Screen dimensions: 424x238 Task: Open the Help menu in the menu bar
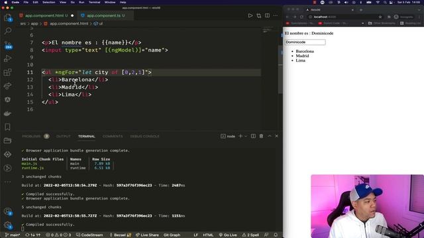tap(123, 2)
